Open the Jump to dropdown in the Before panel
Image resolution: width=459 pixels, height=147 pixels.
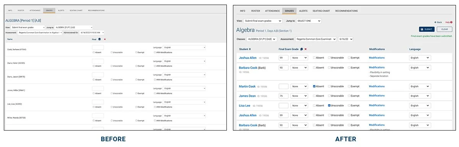[x=74, y=28]
